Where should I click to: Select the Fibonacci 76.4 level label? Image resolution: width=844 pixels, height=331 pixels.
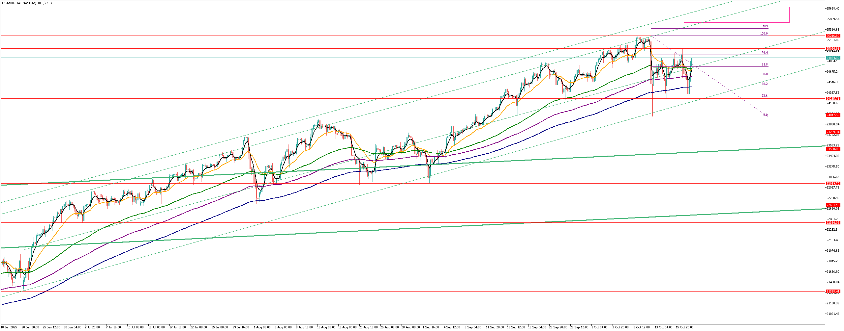point(764,53)
